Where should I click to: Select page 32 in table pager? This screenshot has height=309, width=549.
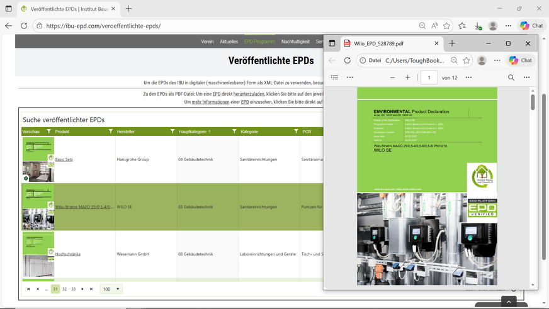[x=64, y=289]
